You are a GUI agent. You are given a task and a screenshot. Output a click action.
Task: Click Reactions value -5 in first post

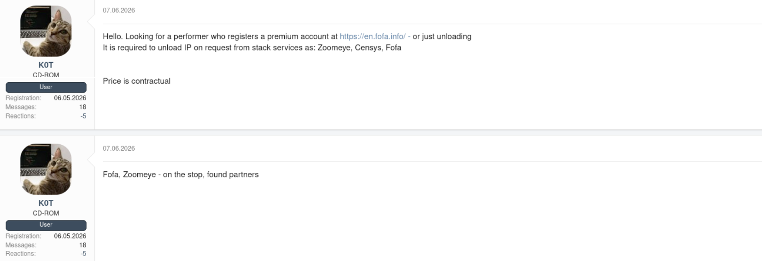coord(83,116)
